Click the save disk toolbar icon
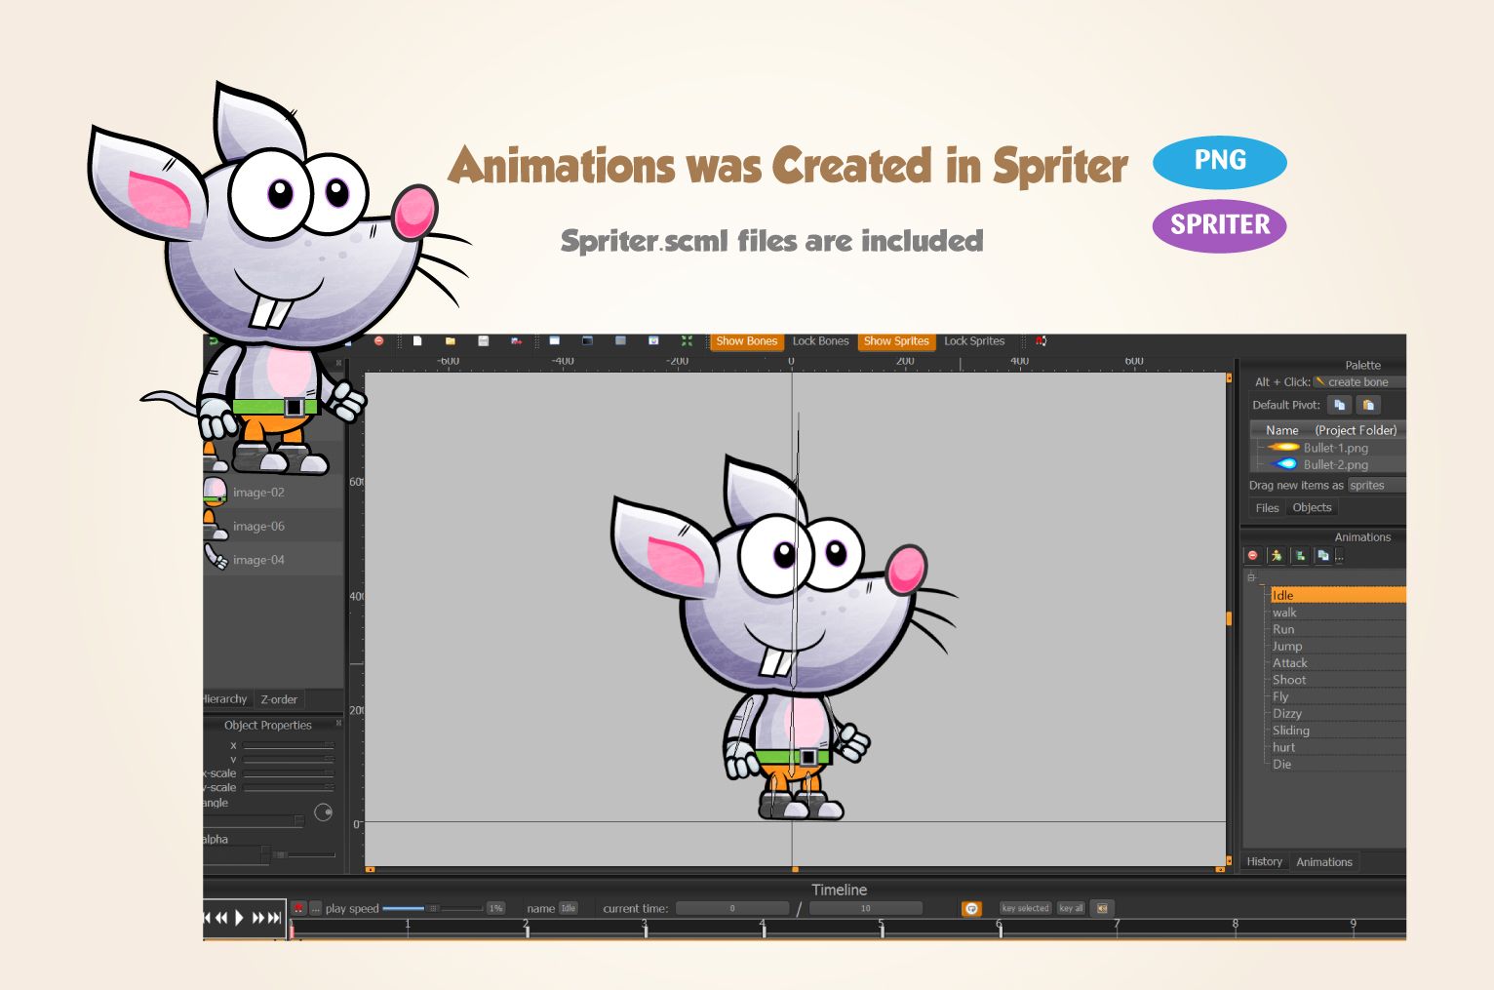Image resolution: width=1494 pixels, height=990 pixels. pos(483,341)
